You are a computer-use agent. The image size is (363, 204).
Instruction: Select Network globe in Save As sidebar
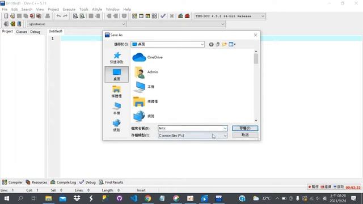pos(117,126)
